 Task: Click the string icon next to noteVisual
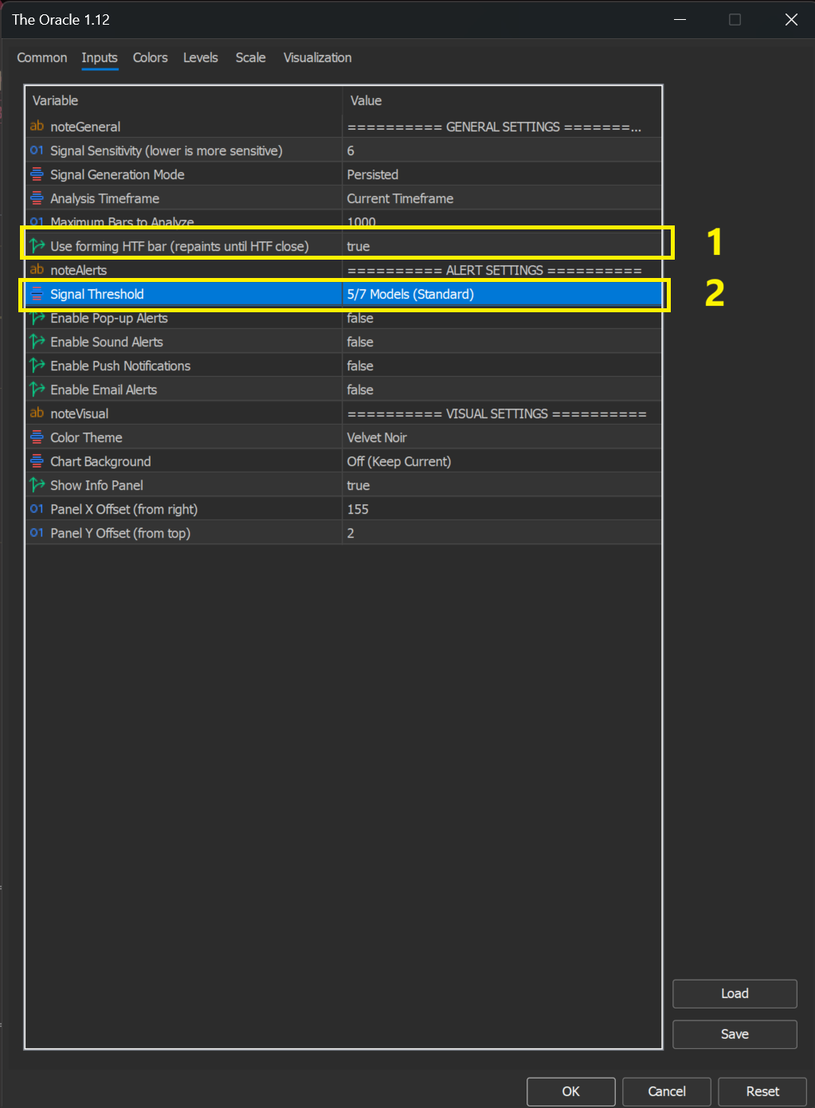click(x=37, y=413)
